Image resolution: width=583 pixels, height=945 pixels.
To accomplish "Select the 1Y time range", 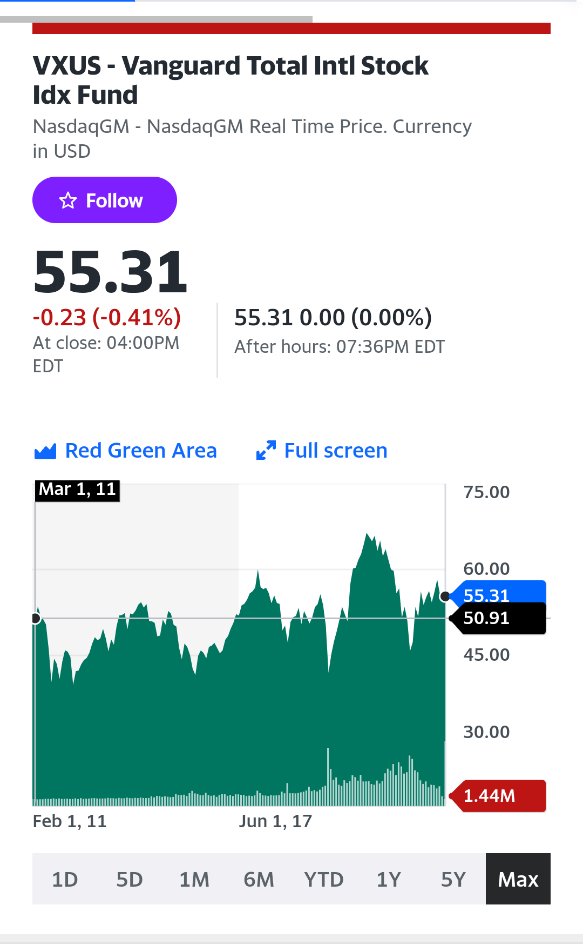I will [x=389, y=879].
